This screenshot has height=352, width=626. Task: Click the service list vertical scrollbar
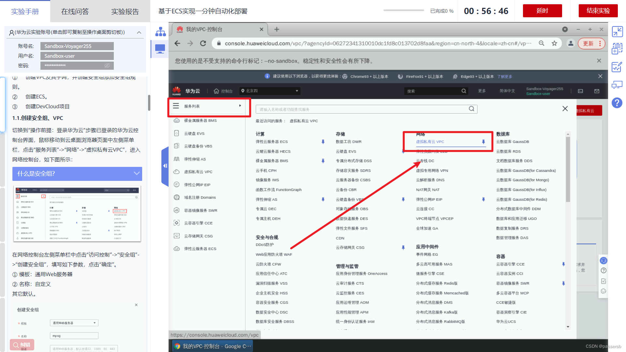pos(568,169)
